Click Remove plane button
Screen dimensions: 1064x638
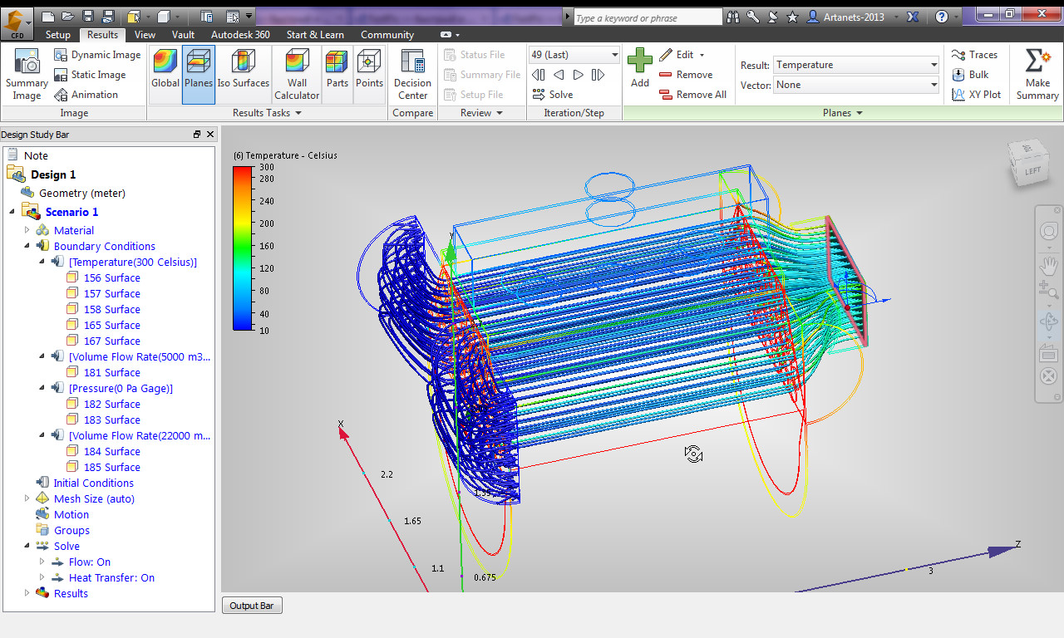pos(686,75)
